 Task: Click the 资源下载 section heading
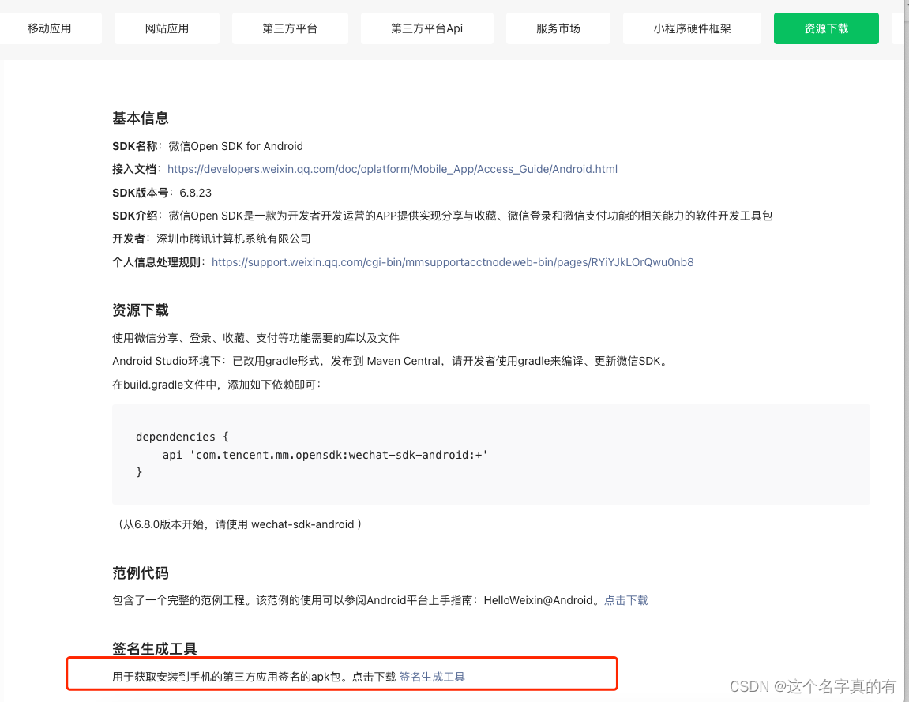[x=141, y=310]
